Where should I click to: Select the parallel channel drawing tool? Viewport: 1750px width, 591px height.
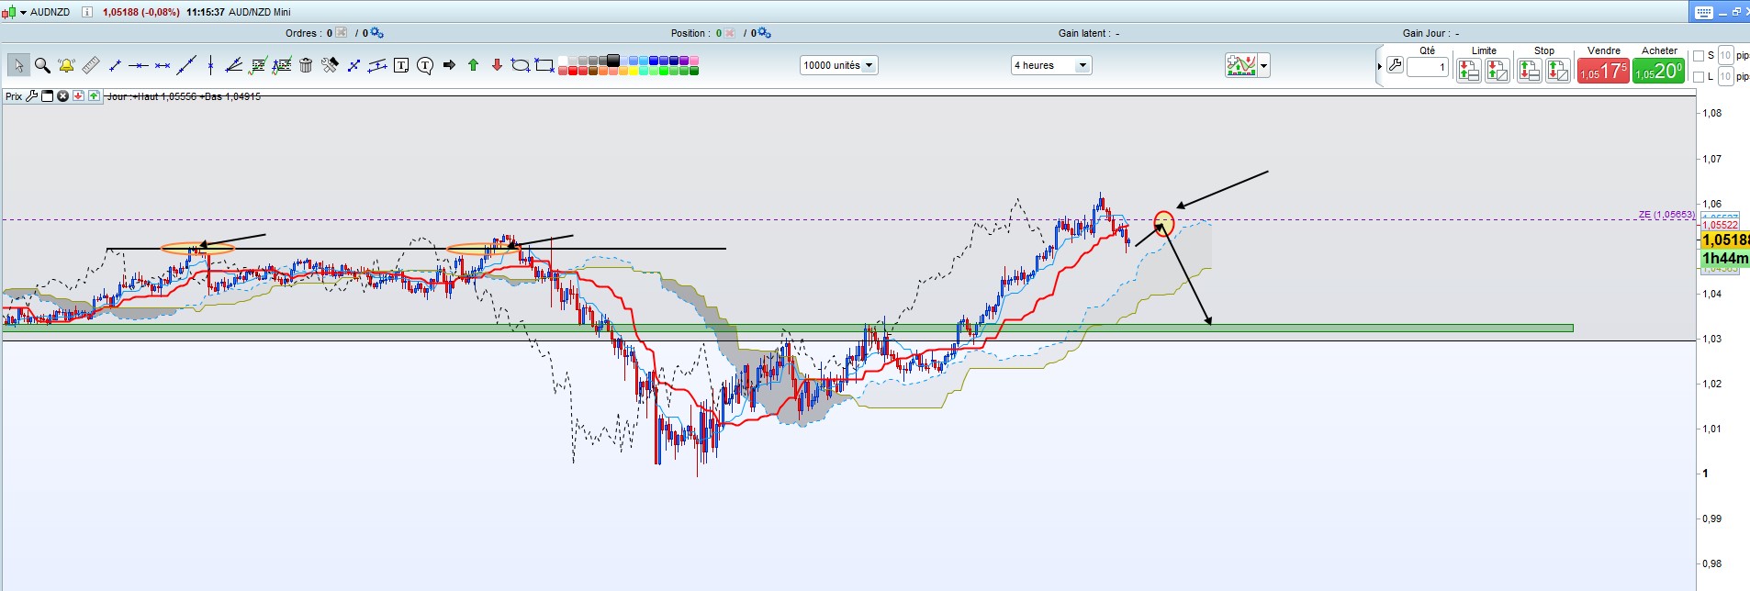(x=376, y=65)
